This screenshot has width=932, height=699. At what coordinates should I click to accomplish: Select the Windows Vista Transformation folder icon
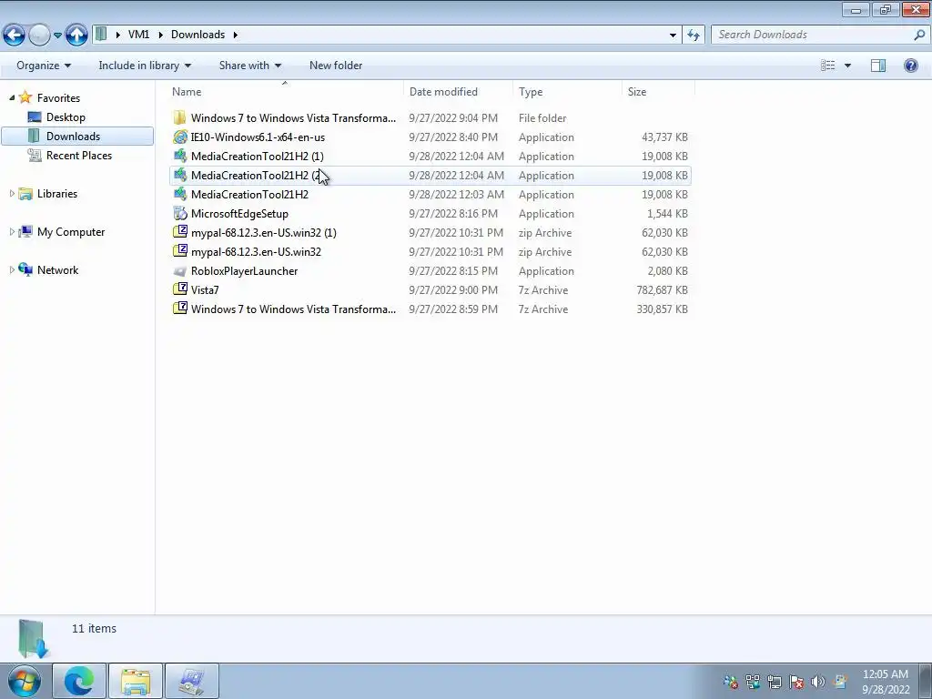179,117
